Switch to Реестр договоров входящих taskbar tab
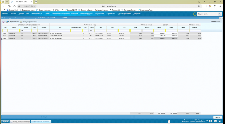225x124 pixels. click(x=20, y=122)
